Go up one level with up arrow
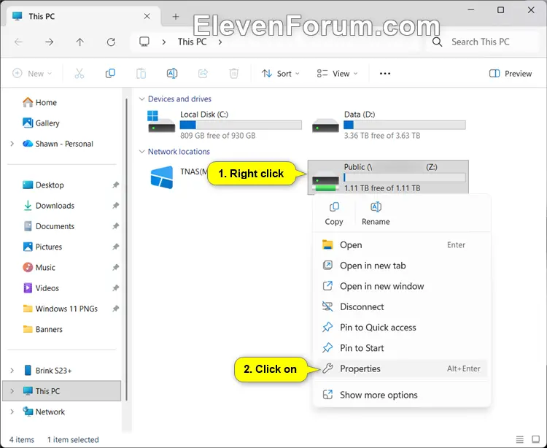 click(80, 42)
